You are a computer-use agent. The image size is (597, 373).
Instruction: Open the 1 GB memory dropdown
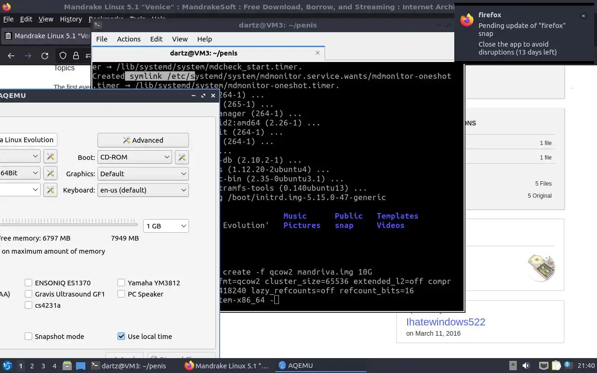(x=166, y=226)
